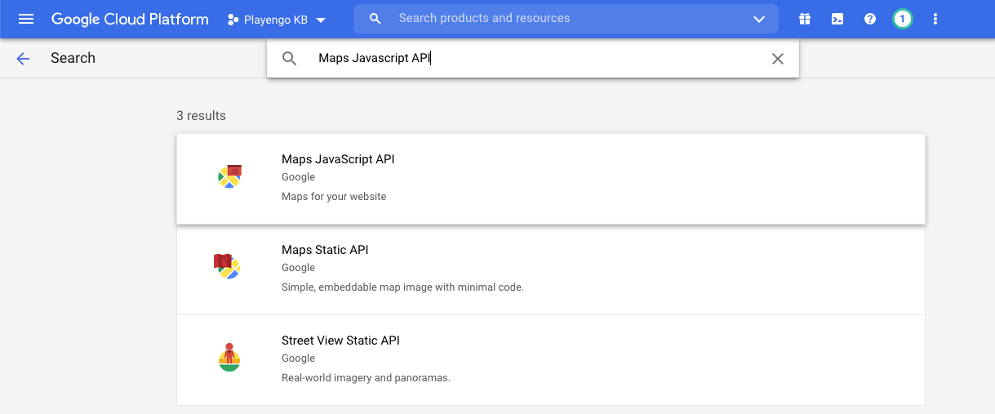Open the gift free trial icon
Image resolution: width=995 pixels, height=414 pixels.
coord(805,19)
